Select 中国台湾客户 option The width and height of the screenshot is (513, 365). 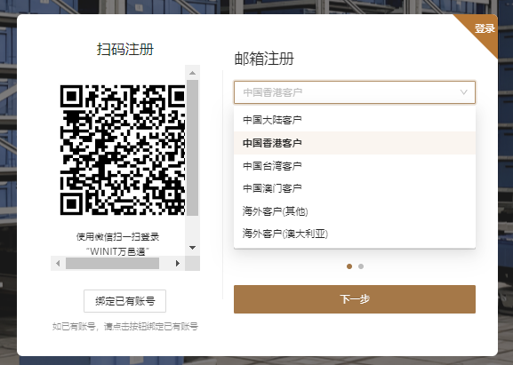[x=355, y=166]
